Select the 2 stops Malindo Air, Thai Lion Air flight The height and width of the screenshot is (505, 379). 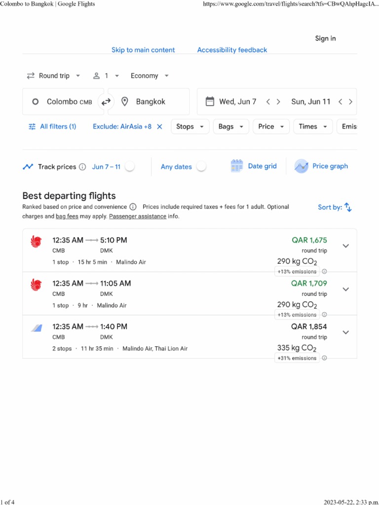pos(189,336)
